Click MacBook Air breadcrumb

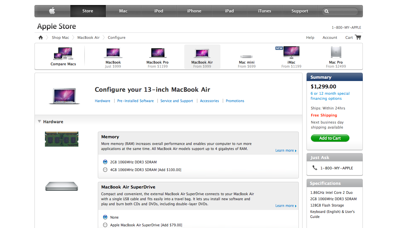pyautogui.click(x=88, y=37)
